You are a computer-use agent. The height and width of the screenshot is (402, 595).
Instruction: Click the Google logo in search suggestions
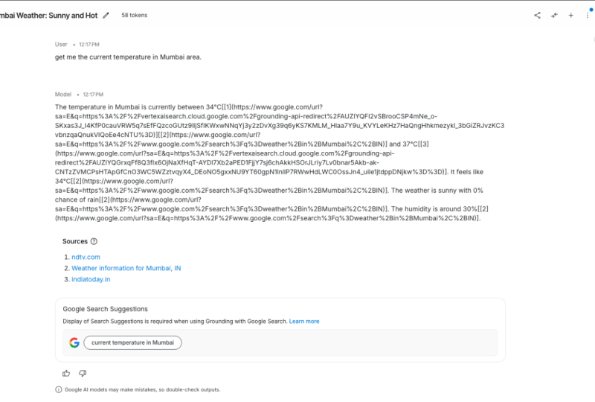pos(74,342)
